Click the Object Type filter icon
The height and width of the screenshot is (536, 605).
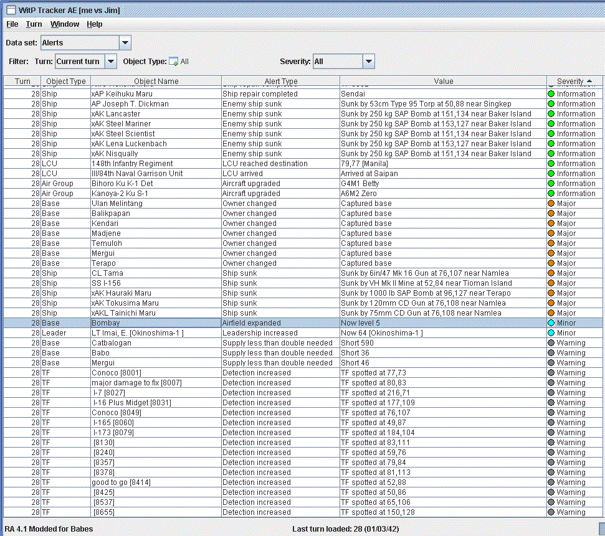[174, 62]
